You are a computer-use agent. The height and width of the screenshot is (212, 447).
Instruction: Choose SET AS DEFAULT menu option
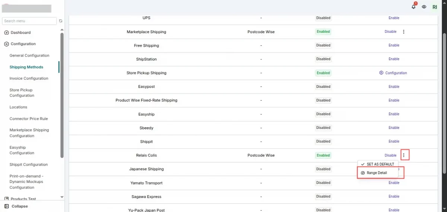click(x=380, y=164)
